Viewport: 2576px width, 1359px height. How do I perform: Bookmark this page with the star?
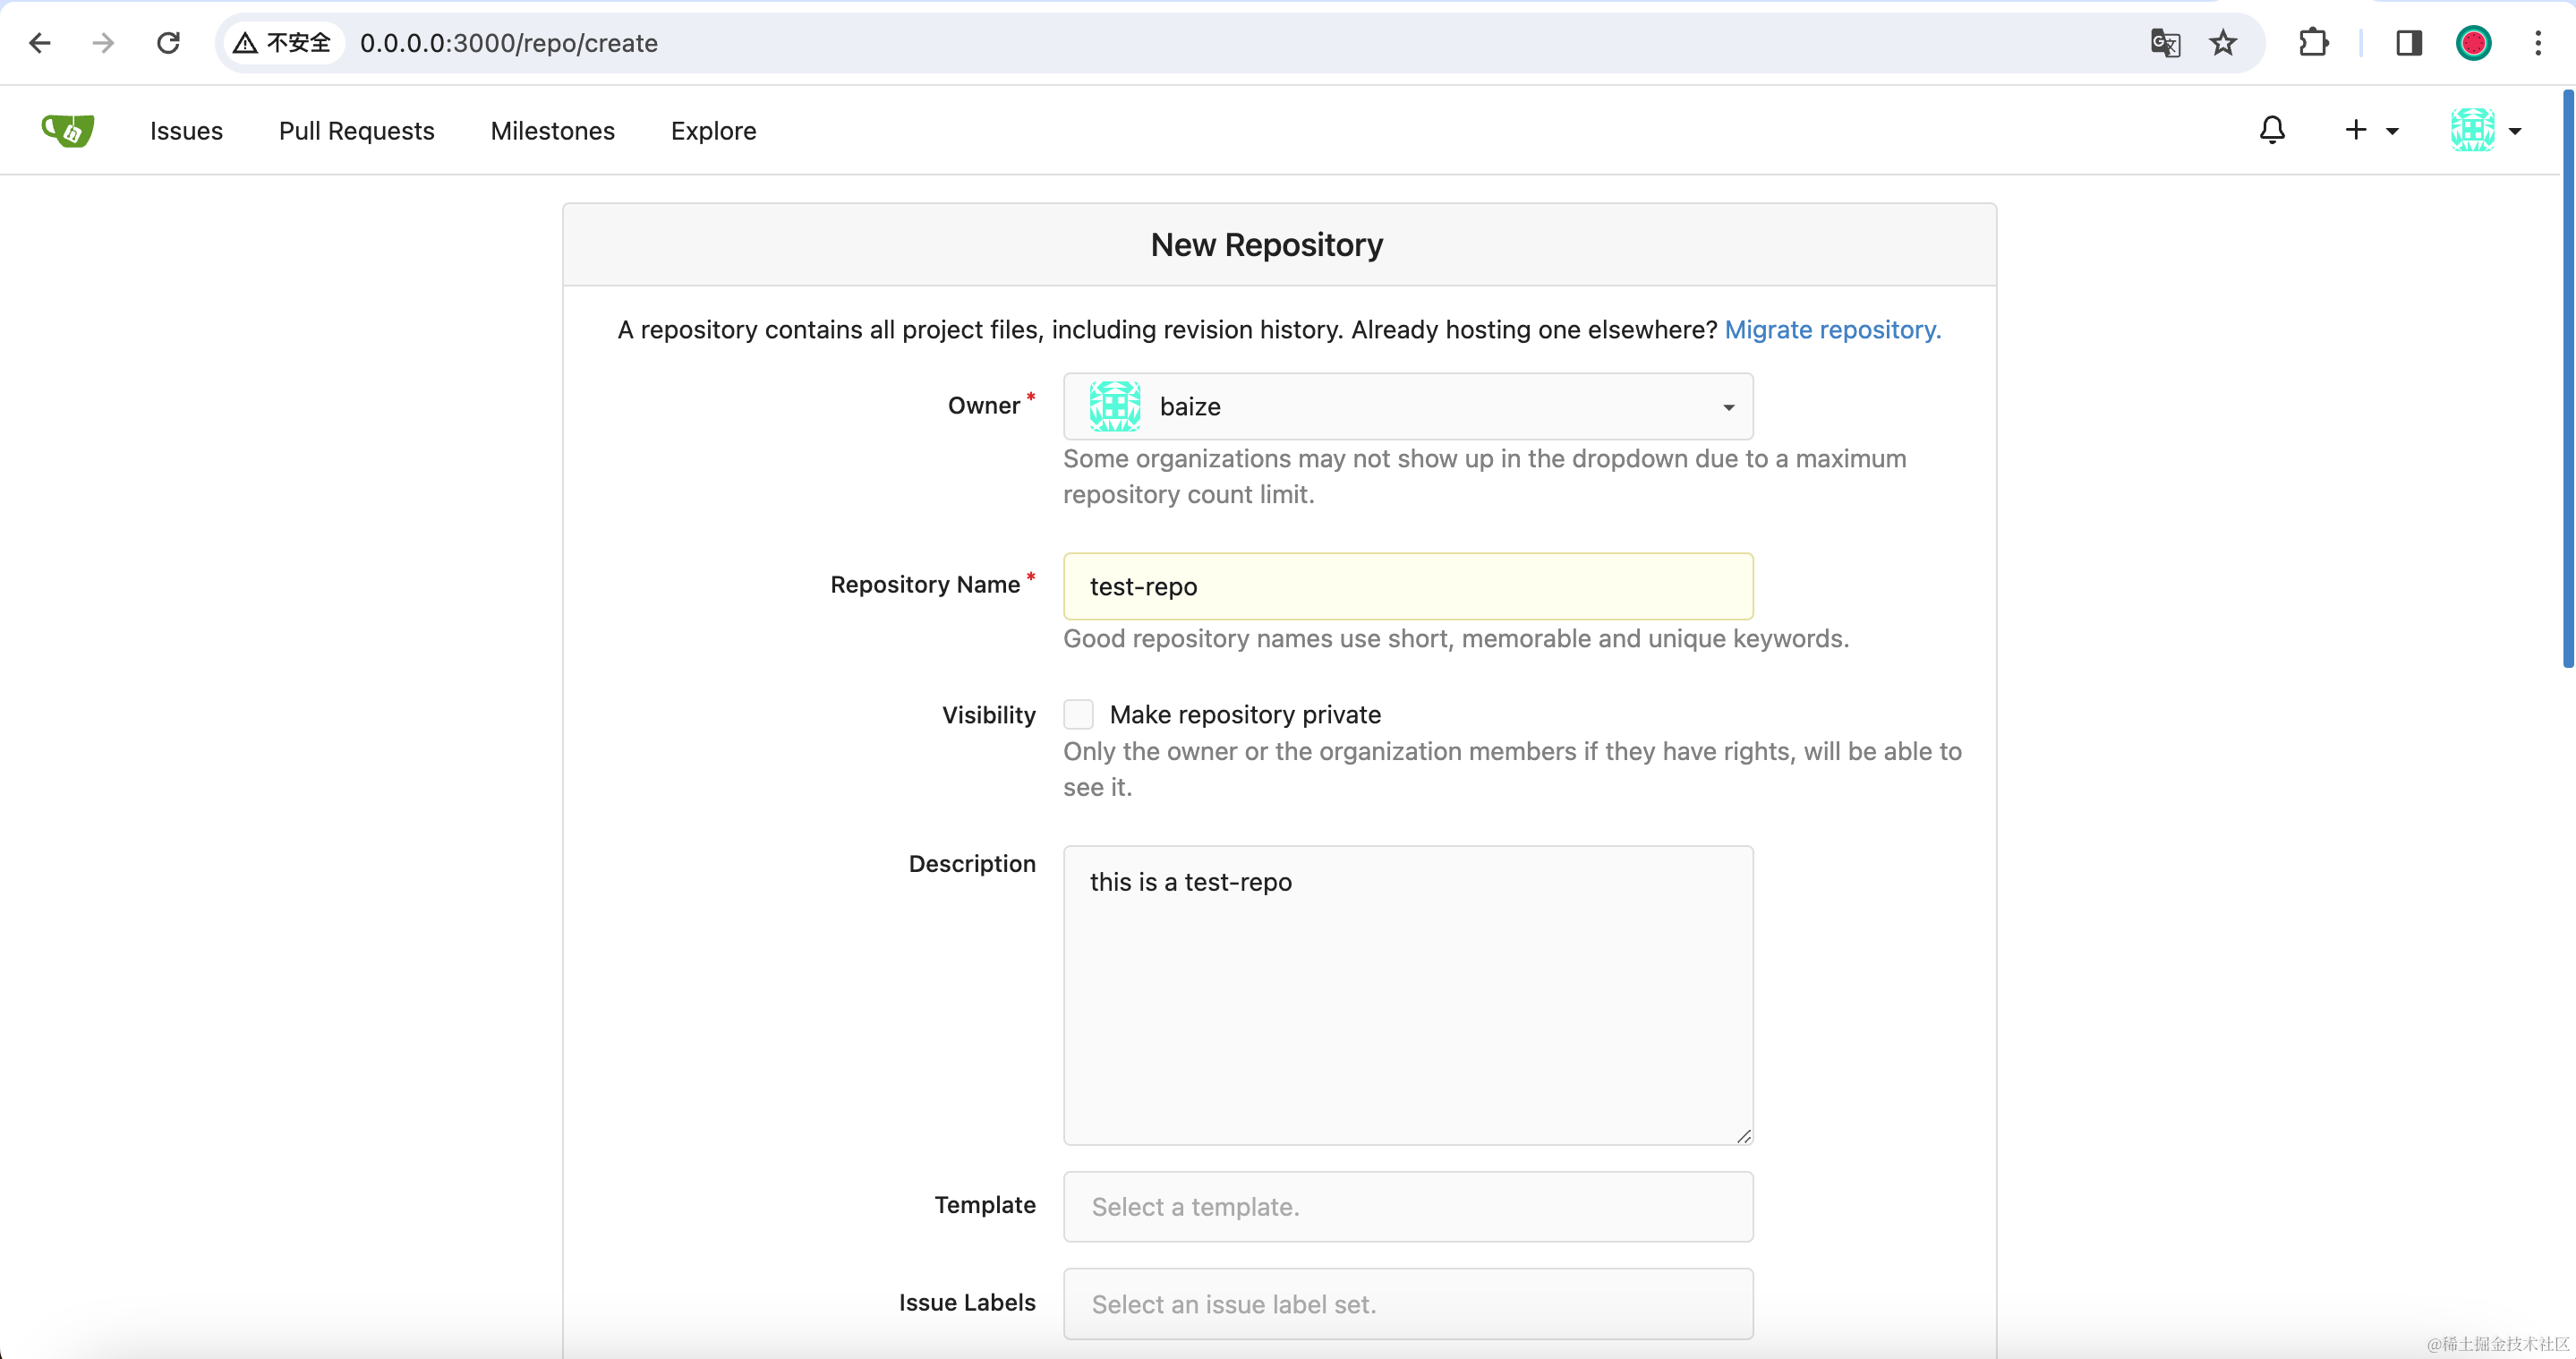(2222, 43)
